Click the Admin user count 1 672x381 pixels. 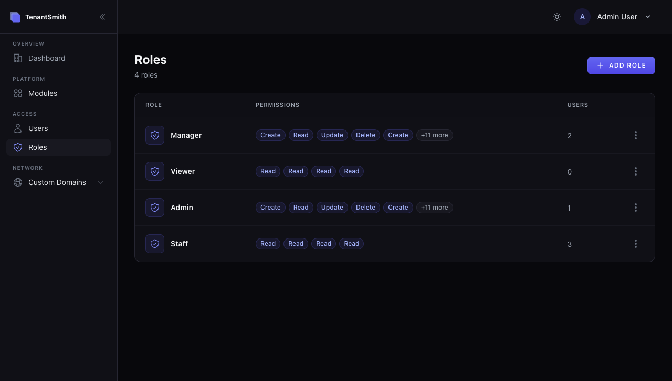[x=569, y=208]
